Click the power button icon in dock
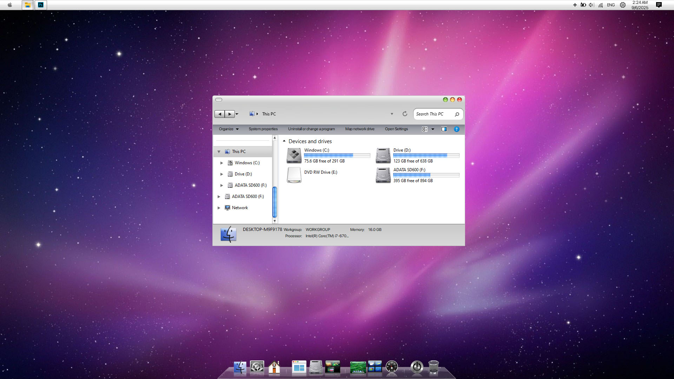The width and height of the screenshot is (674, 379). coord(417,367)
